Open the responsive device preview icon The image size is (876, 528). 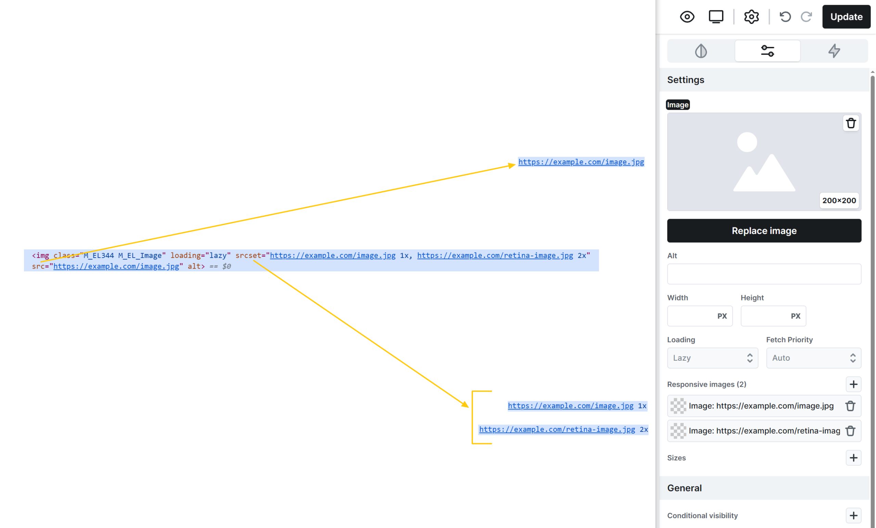point(716,17)
